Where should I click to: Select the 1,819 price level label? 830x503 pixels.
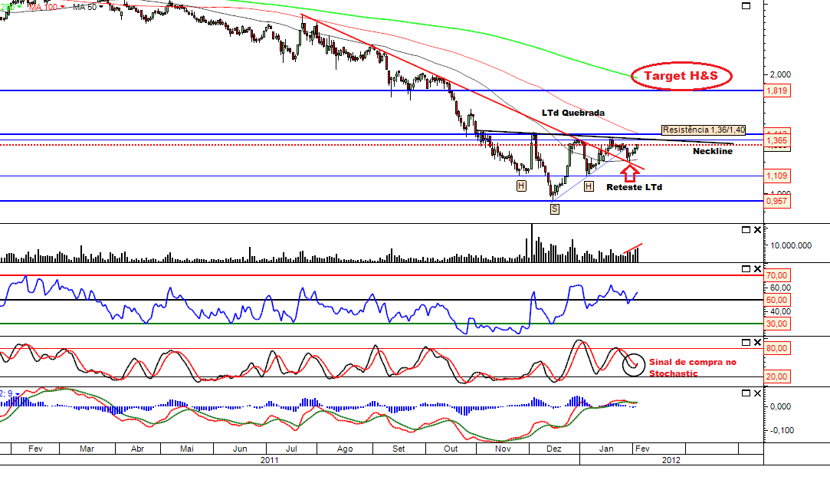click(x=777, y=90)
